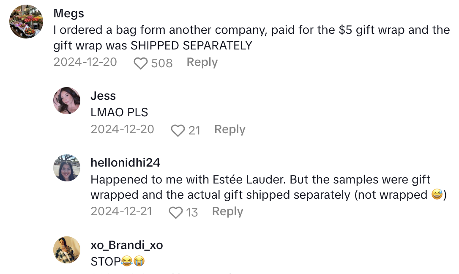459x274 pixels.
Task: View Jess's avatar photo
Action: [x=67, y=101]
